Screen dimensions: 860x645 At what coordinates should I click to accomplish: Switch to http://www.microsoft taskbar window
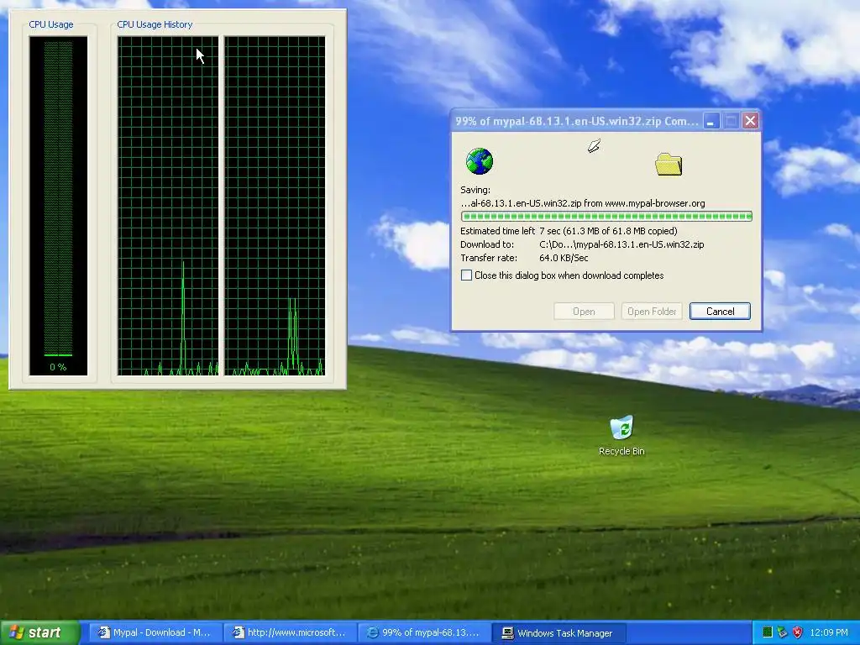coord(290,632)
